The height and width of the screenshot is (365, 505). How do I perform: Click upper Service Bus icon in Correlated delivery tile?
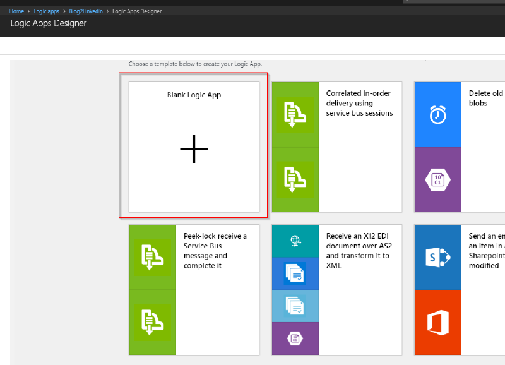295,114
